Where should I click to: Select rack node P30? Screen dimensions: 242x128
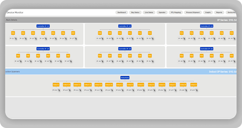[140, 56]
